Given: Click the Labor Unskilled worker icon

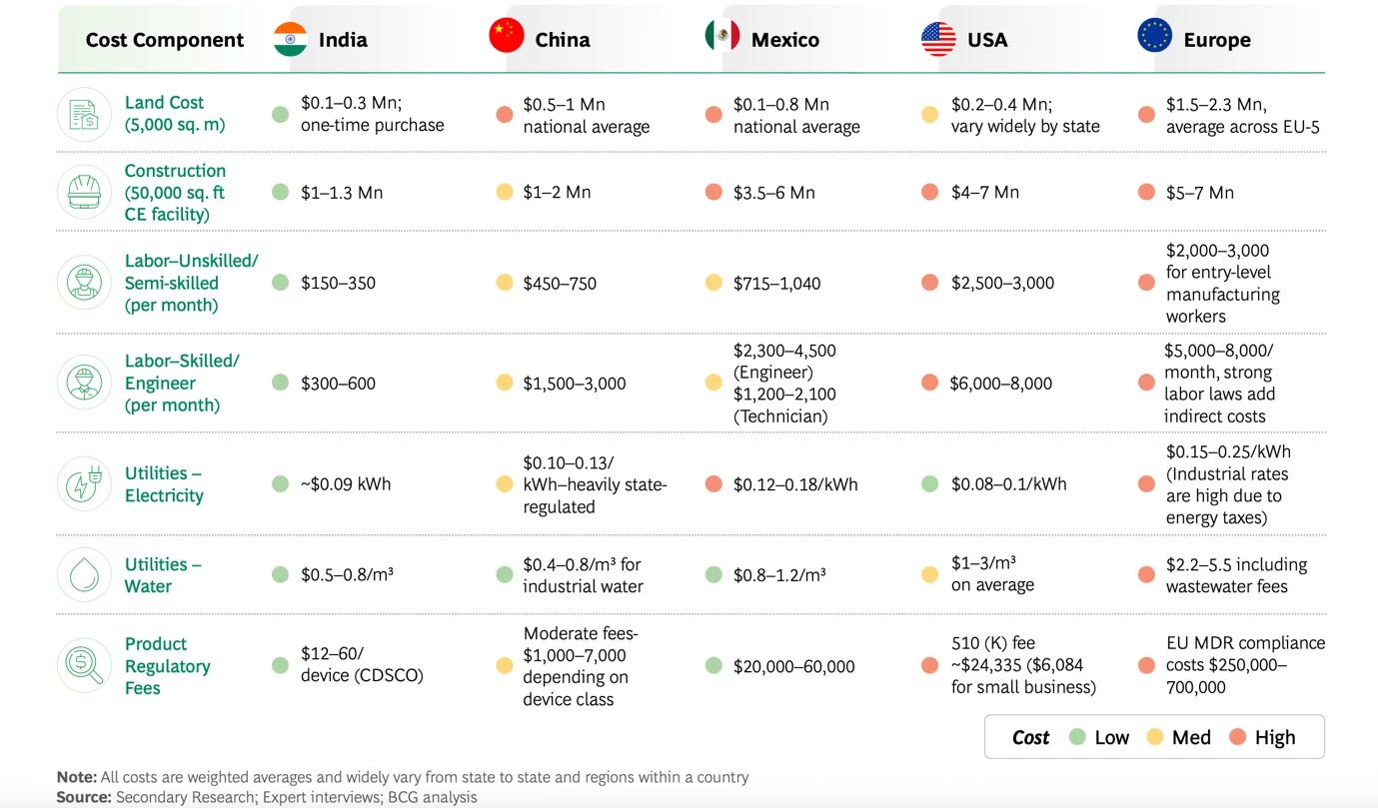Looking at the screenshot, I should click(x=84, y=283).
